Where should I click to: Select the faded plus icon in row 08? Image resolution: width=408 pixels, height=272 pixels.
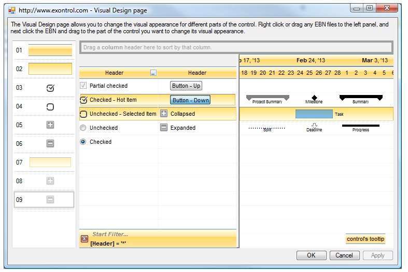[x=50, y=181]
